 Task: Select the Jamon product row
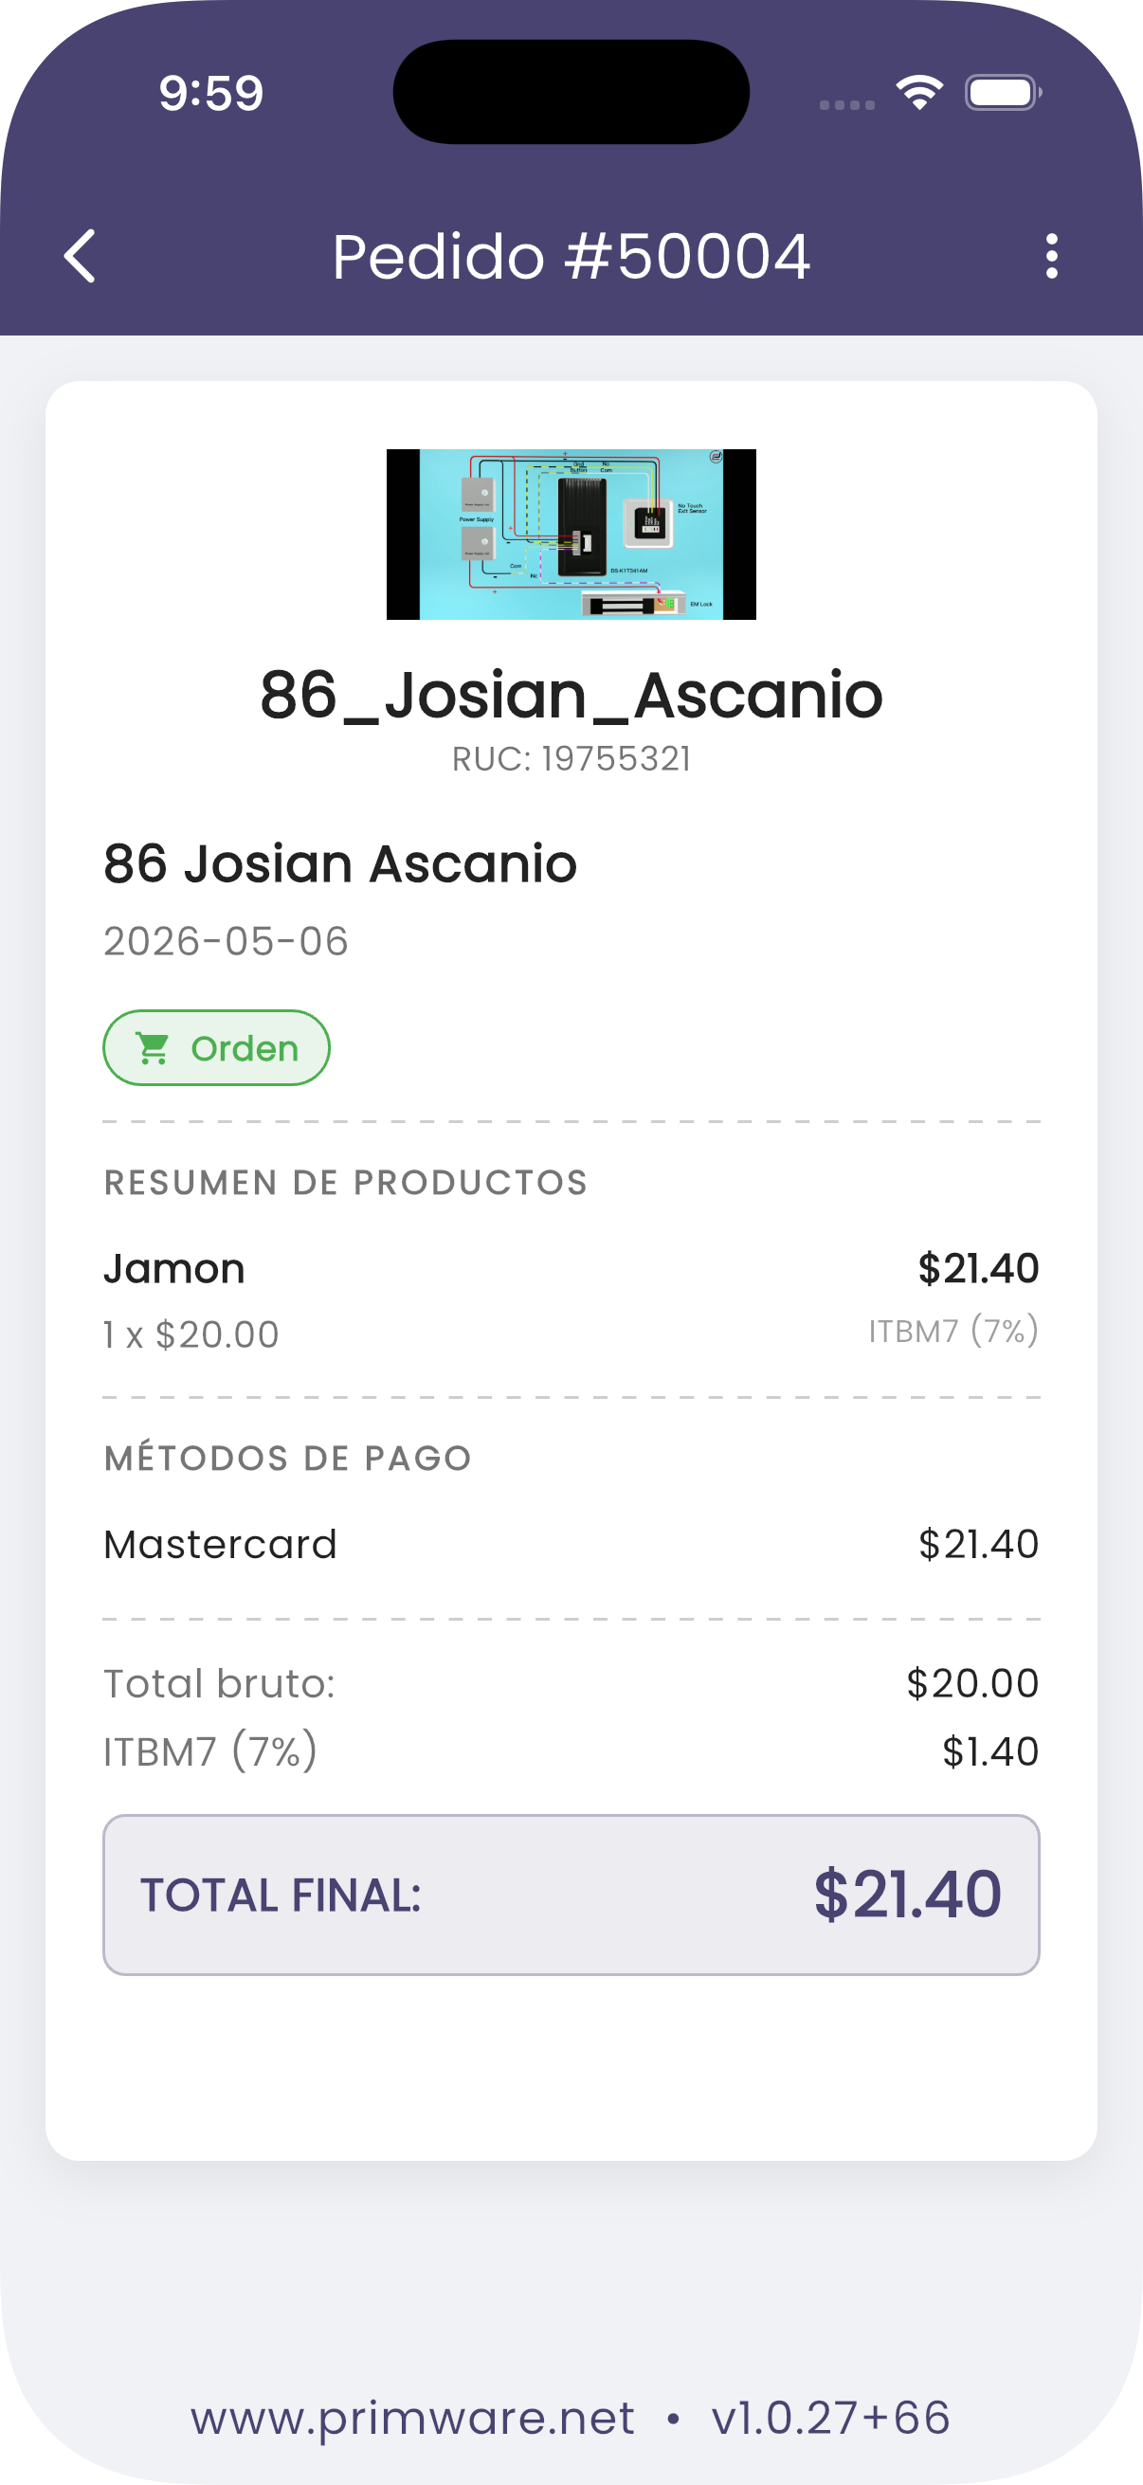pyautogui.click(x=571, y=1300)
